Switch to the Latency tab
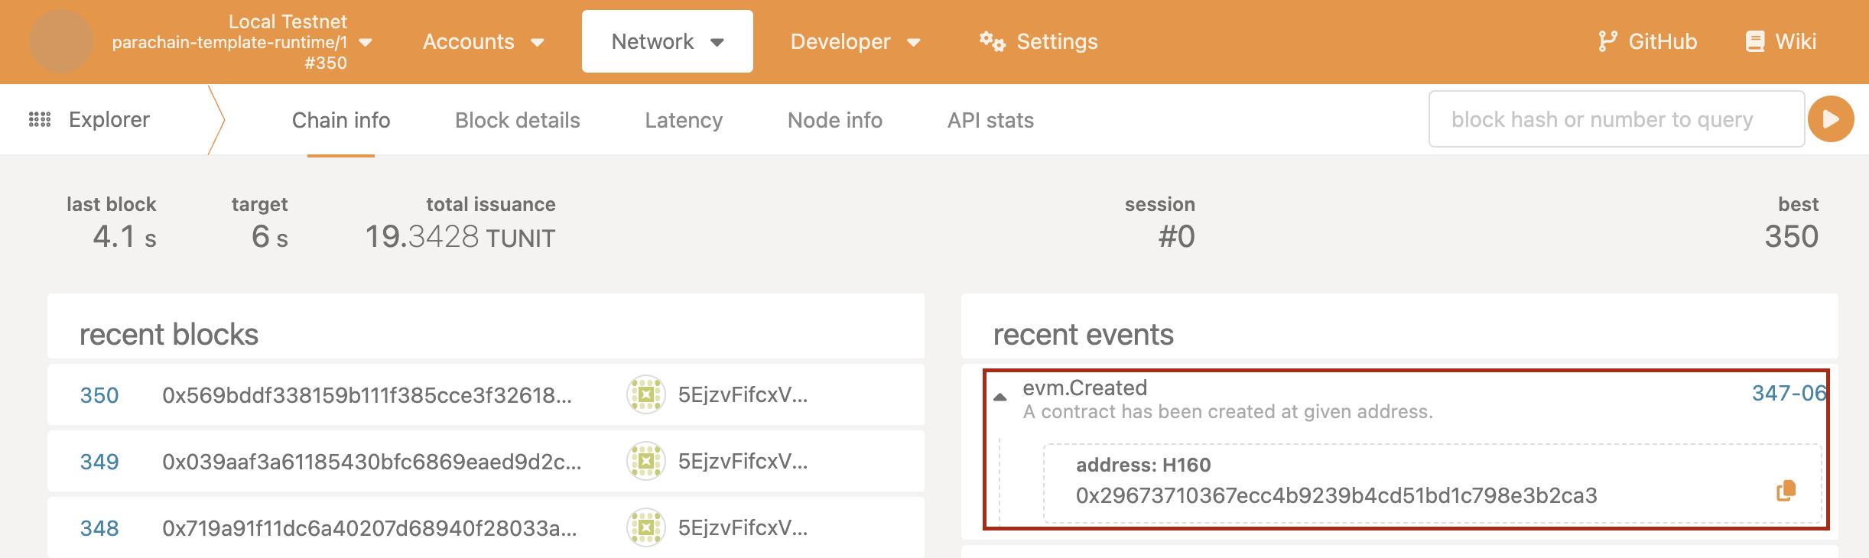1869x558 pixels. [x=684, y=120]
